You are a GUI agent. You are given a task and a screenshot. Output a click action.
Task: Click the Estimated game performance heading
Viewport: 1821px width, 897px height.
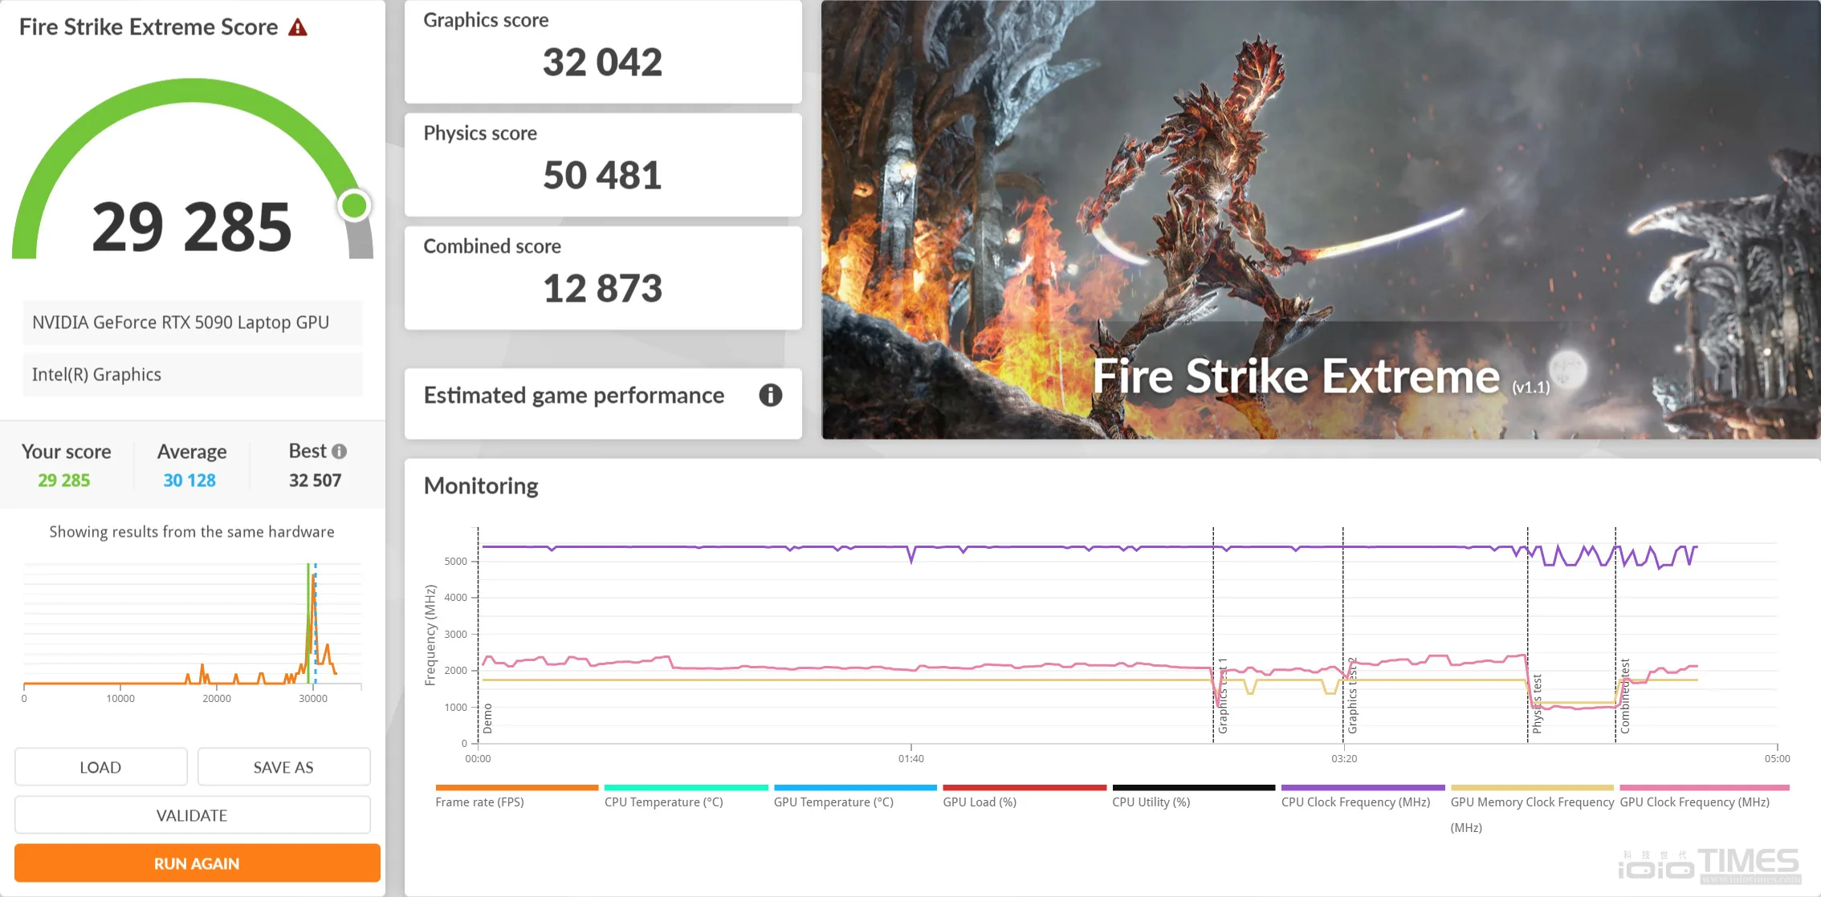[x=573, y=396]
